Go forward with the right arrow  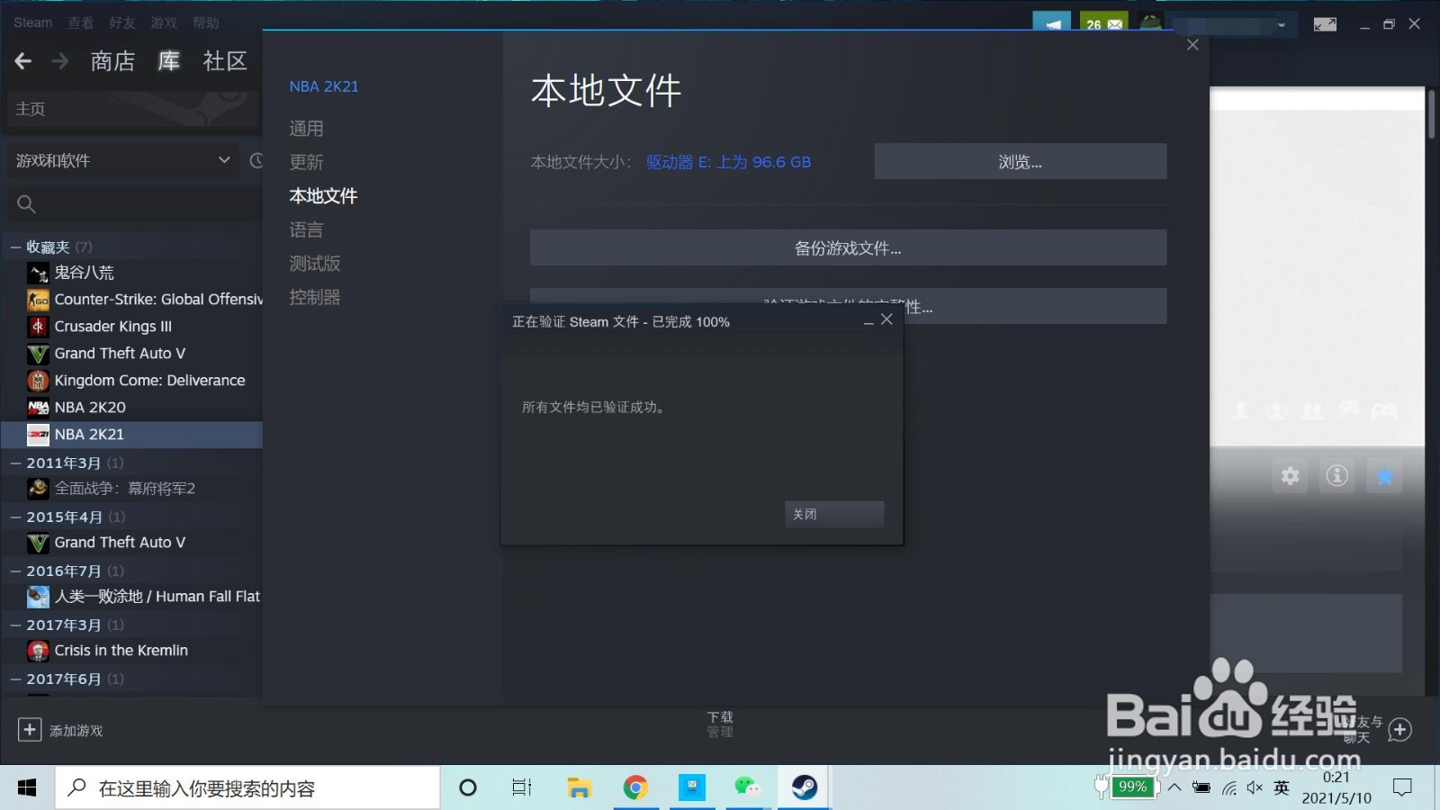[60, 61]
